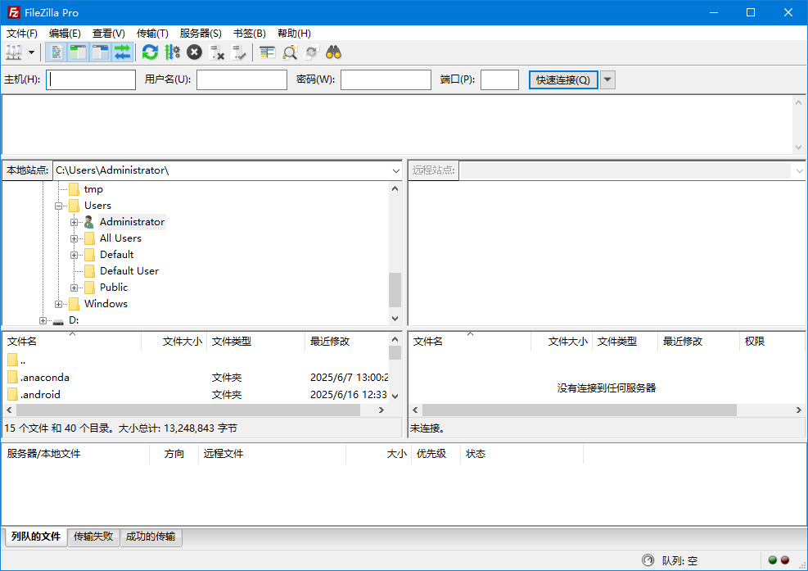
Task: Collapse the Users folder in the tree
Action: click(x=58, y=206)
